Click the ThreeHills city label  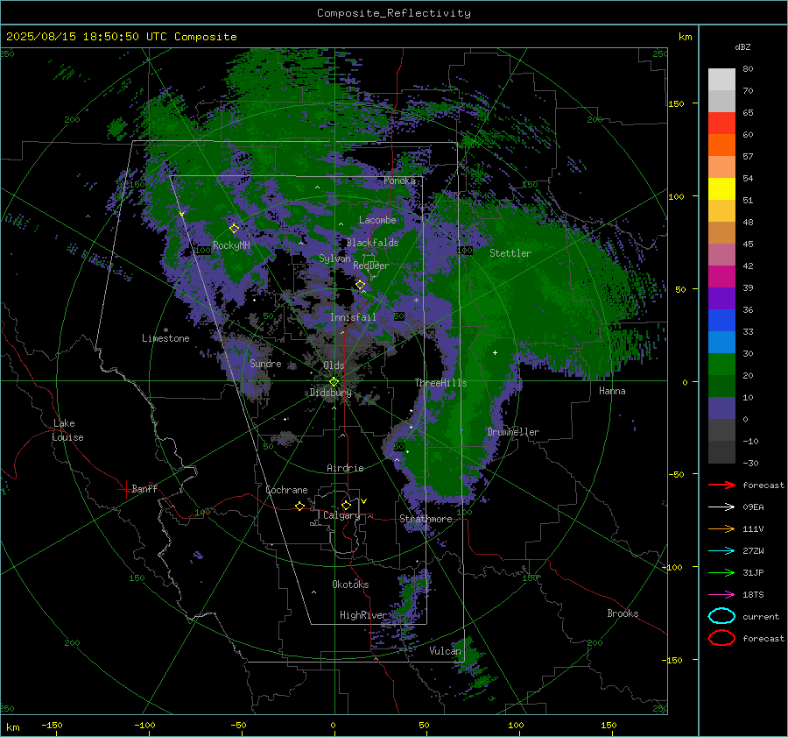point(440,383)
